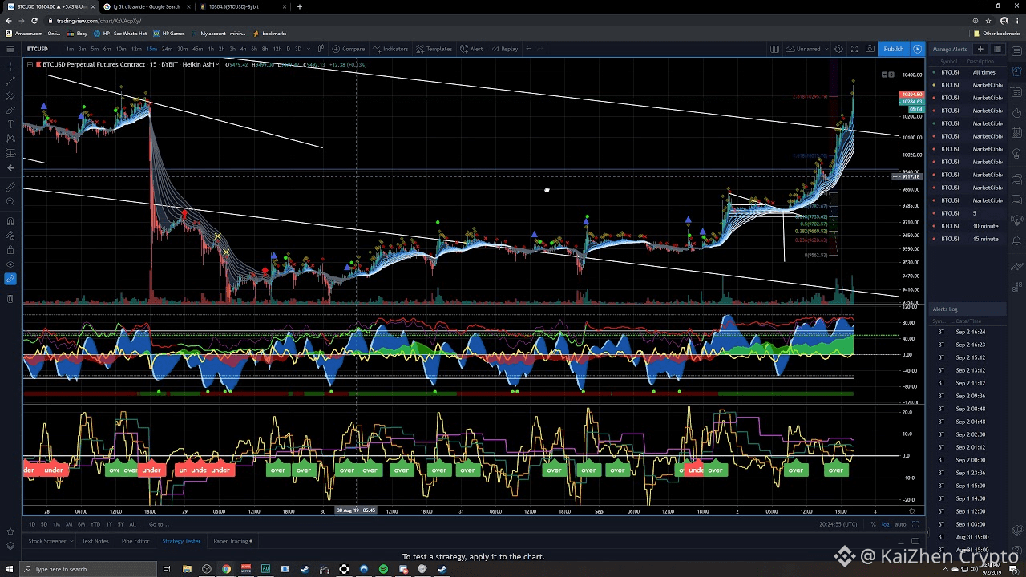Click the Compare symbol button

click(349, 49)
